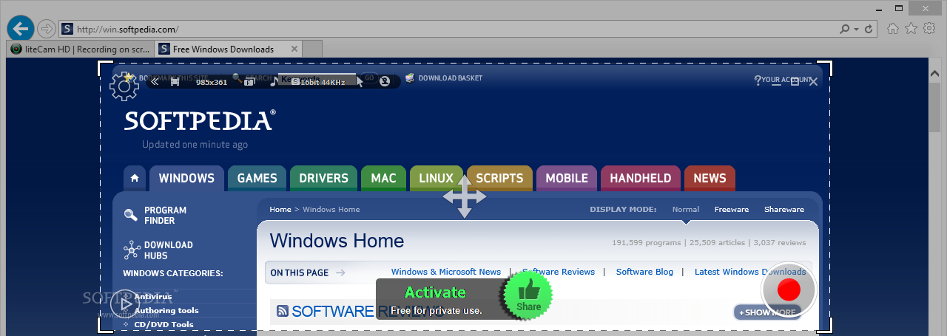Click the liteCam play button overlay
The width and height of the screenshot is (947, 336).
pos(124,304)
